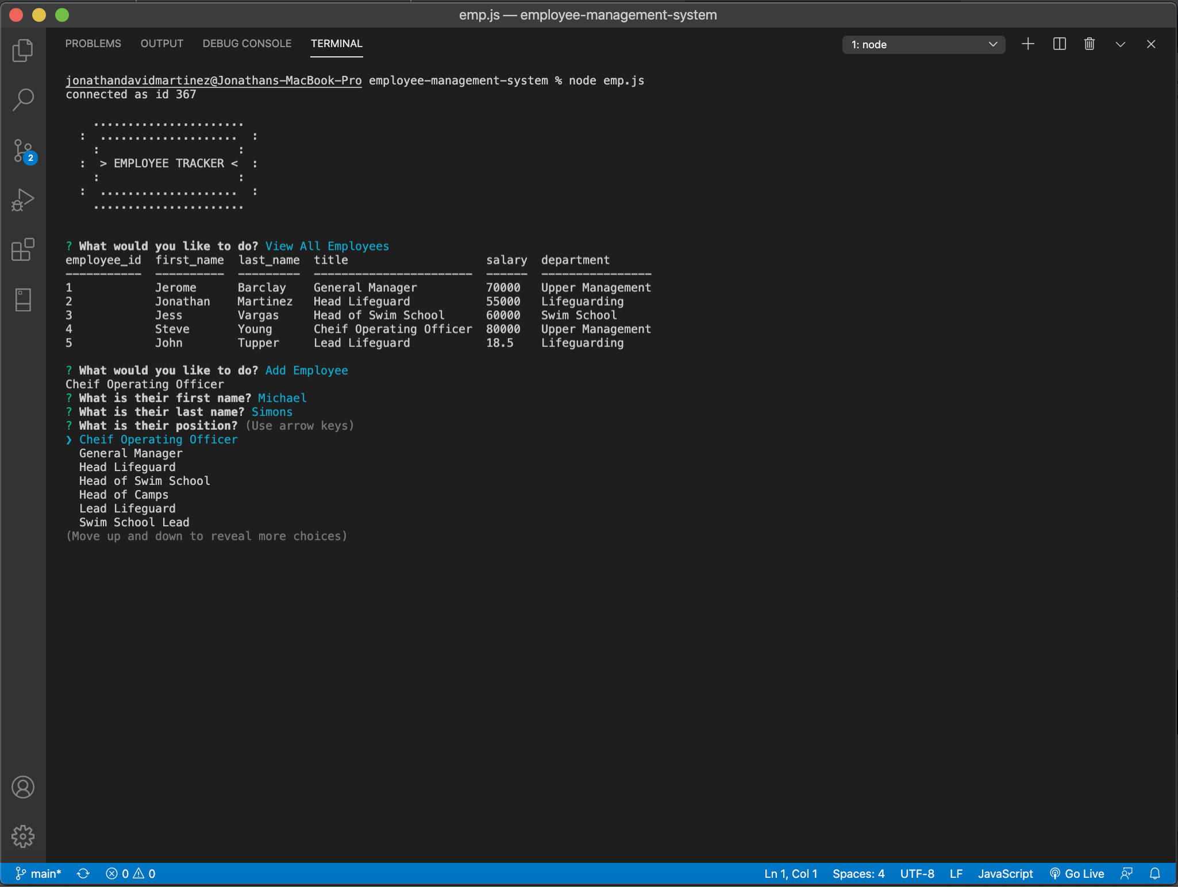Split the terminal pane
The image size is (1178, 887).
[x=1059, y=44]
